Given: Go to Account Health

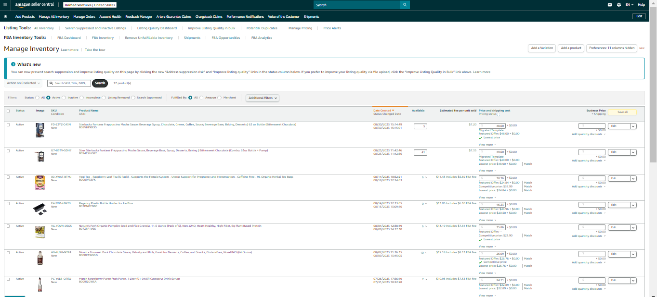Looking at the screenshot, I should coord(110,16).
